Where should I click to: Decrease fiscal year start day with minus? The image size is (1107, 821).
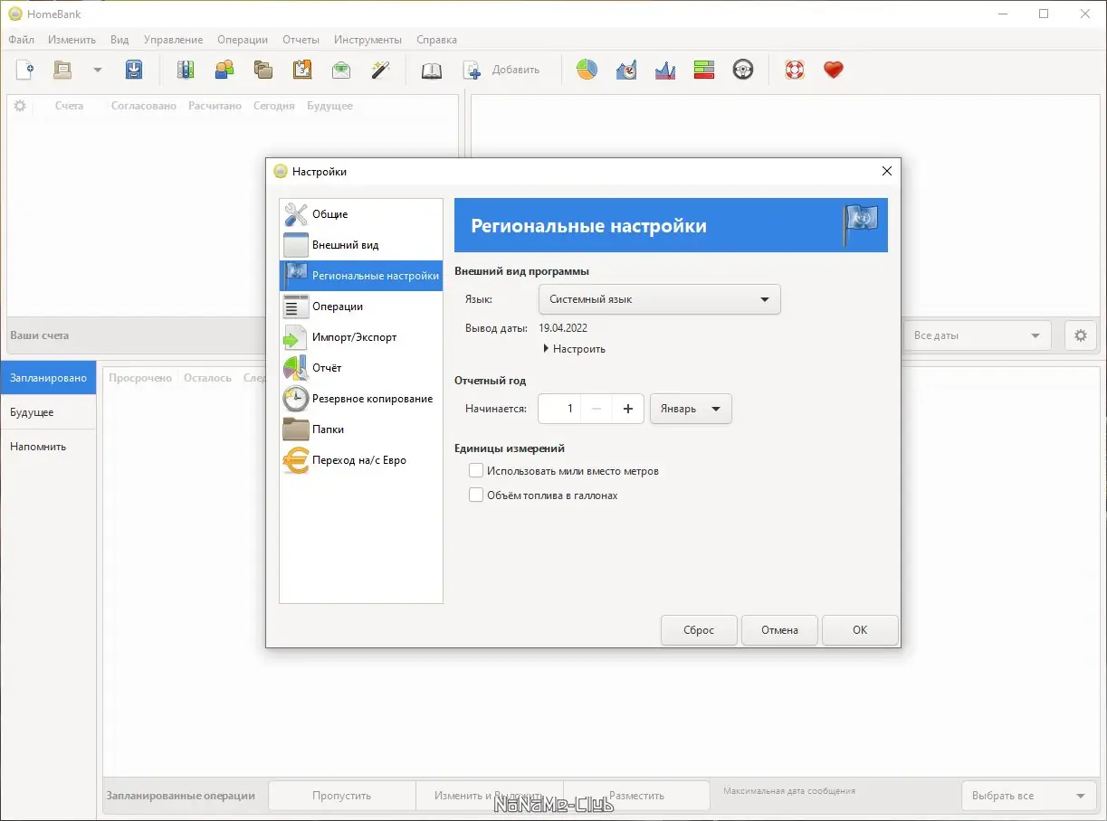596,409
